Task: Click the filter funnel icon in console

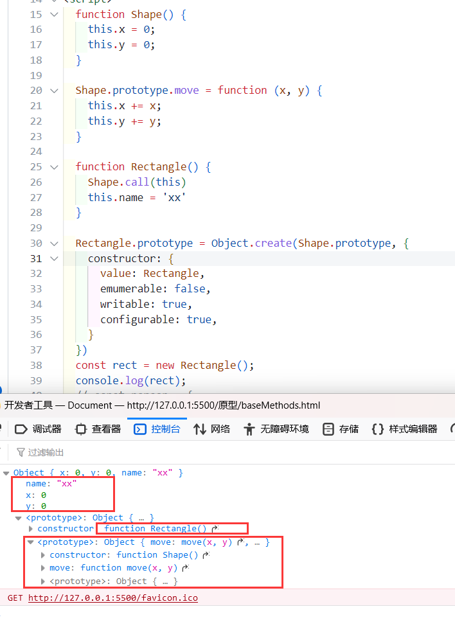Action: [x=21, y=452]
